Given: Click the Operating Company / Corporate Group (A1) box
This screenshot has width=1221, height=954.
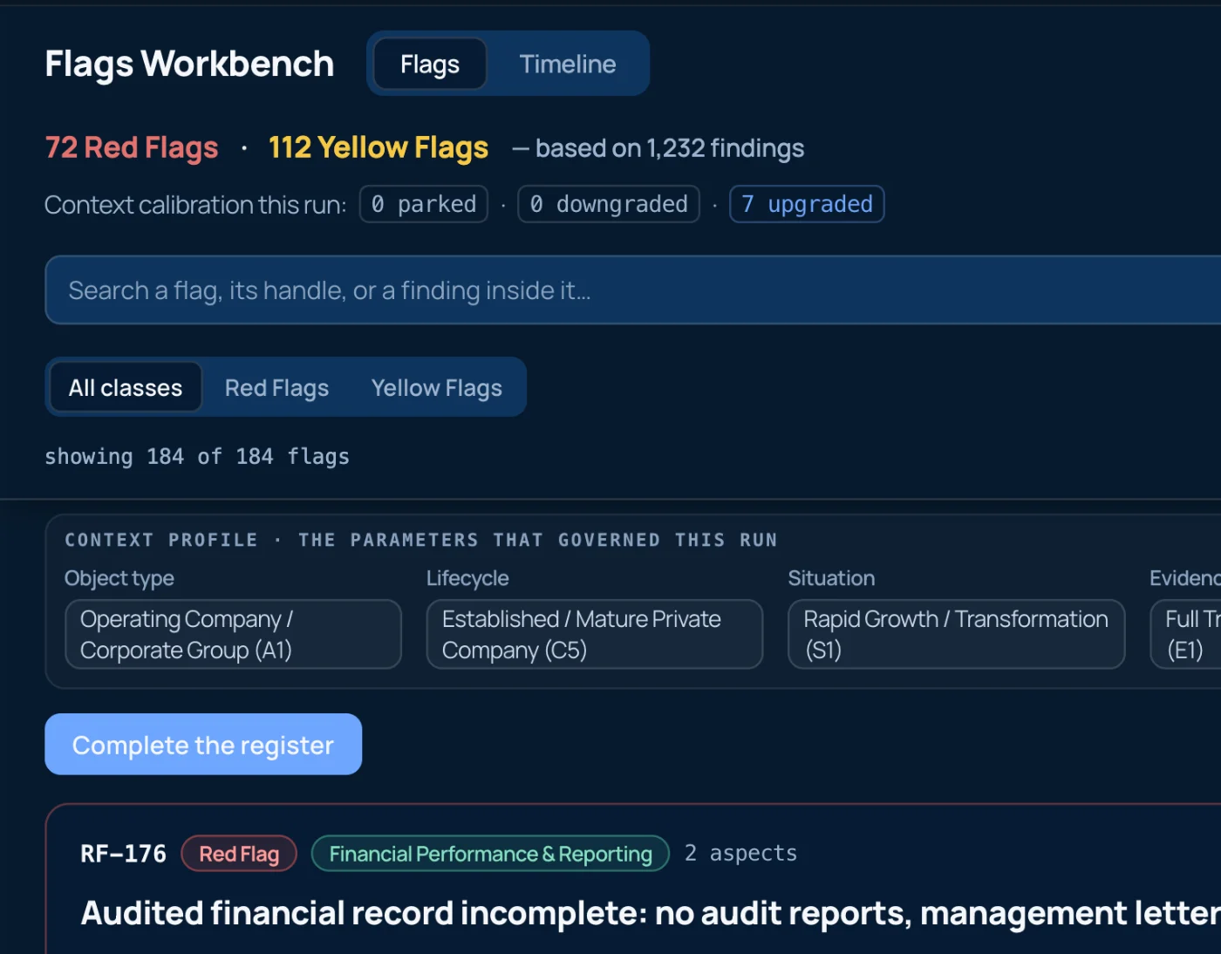Looking at the screenshot, I should coord(233,634).
